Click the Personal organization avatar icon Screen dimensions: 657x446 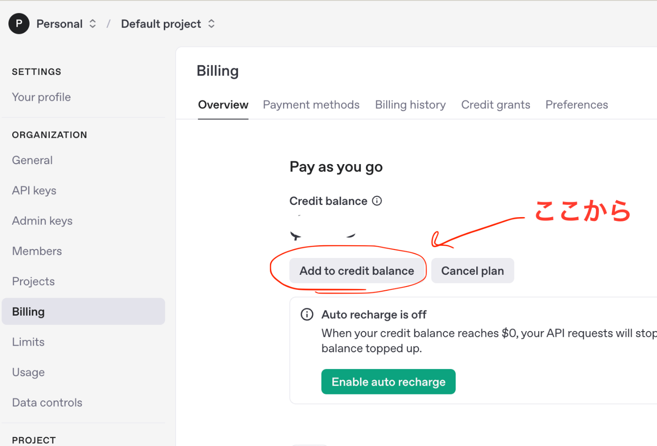click(x=19, y=23)
